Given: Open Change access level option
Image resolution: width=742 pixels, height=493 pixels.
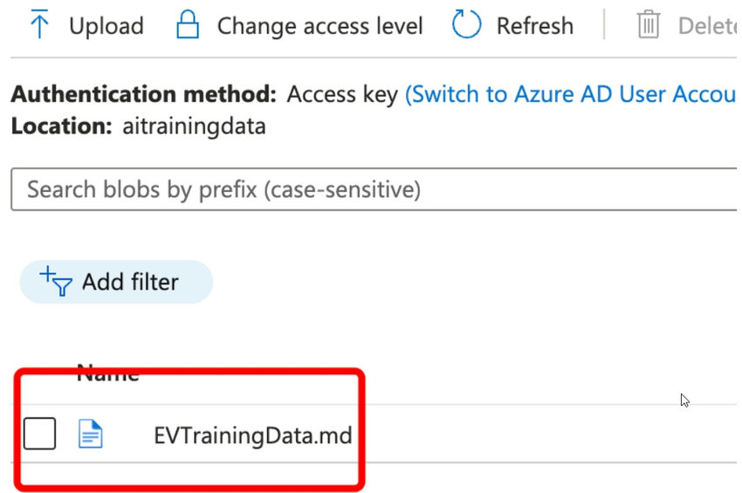Looking at the screenshot, I should pyautogui.click(x=319, y=26).
